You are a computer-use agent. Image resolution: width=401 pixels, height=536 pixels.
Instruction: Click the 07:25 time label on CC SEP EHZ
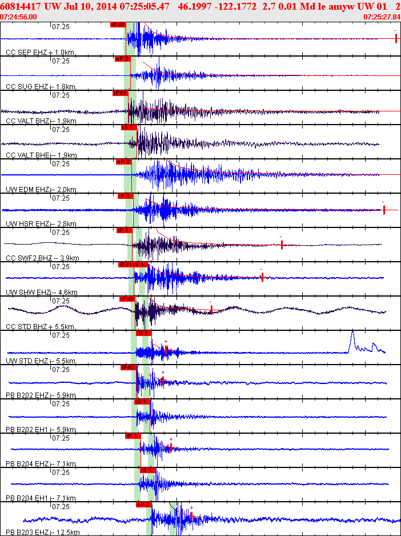61,26
